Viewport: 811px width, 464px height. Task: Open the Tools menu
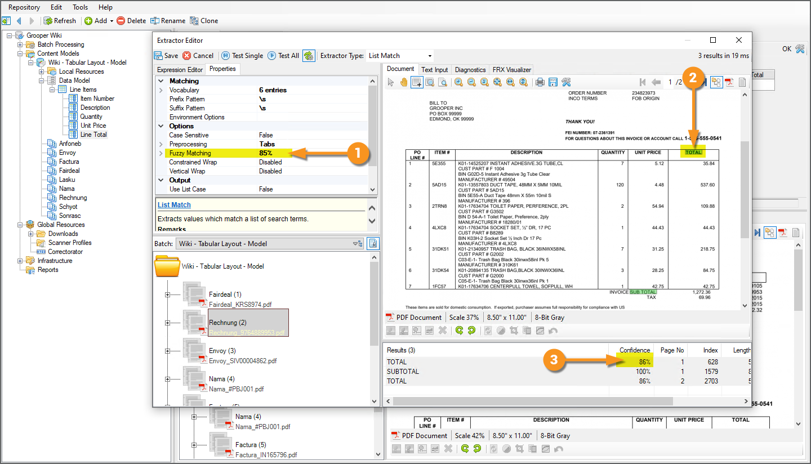point(80,7)
